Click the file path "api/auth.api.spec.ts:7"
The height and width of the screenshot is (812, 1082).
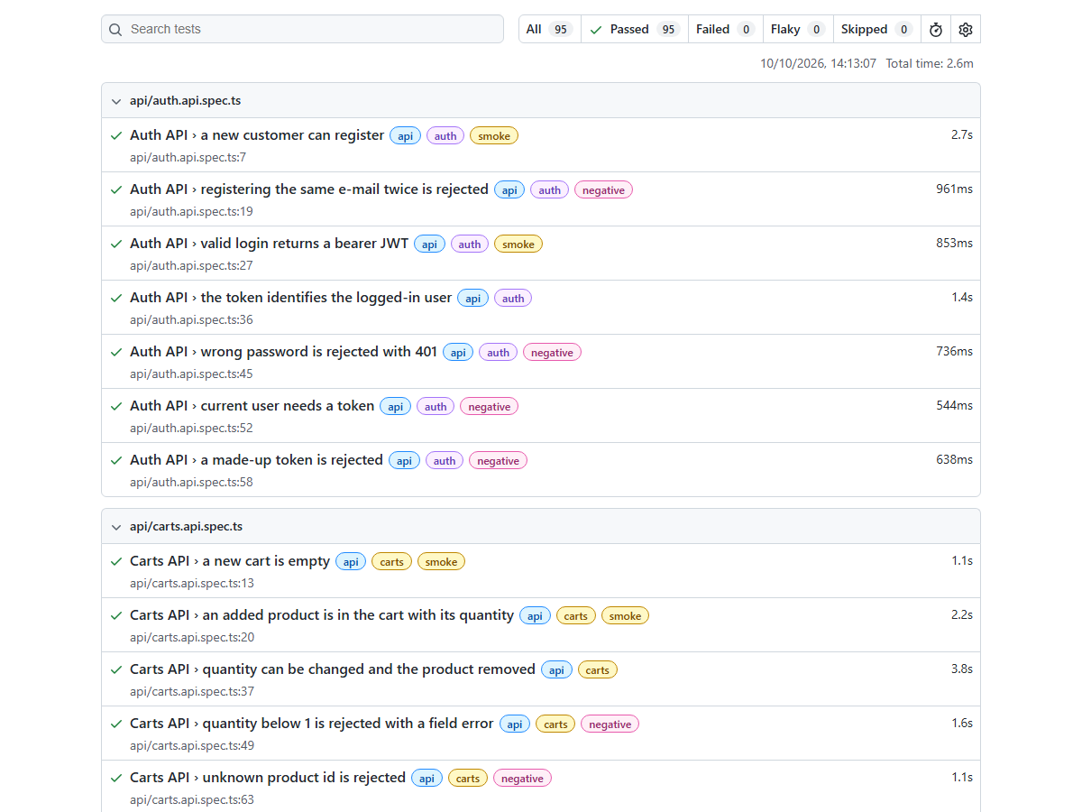click(188, 158)
